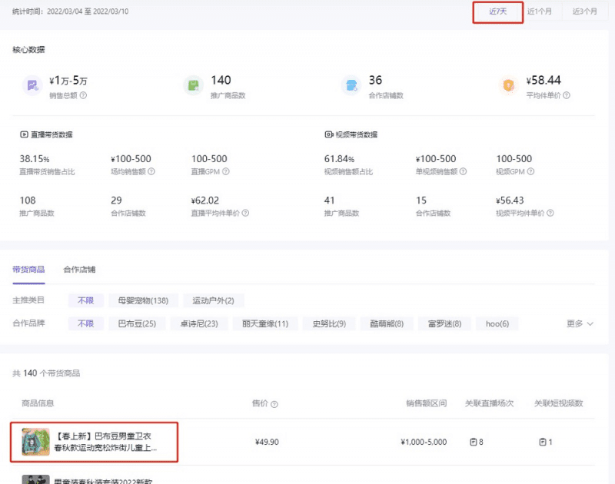Click the first product thumbnail image
This screenshot has width=615, height=484.
coord(37,442)
